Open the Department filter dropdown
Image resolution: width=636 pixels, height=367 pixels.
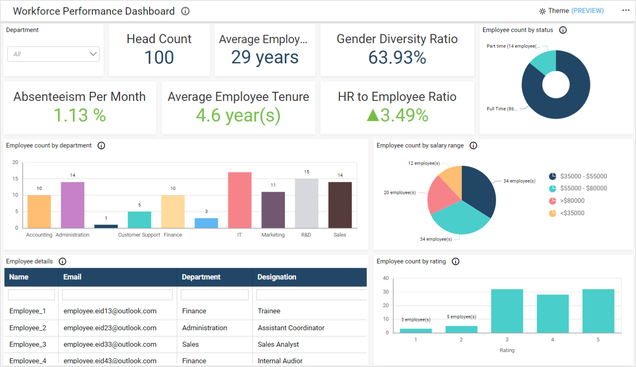pos(94,54)
